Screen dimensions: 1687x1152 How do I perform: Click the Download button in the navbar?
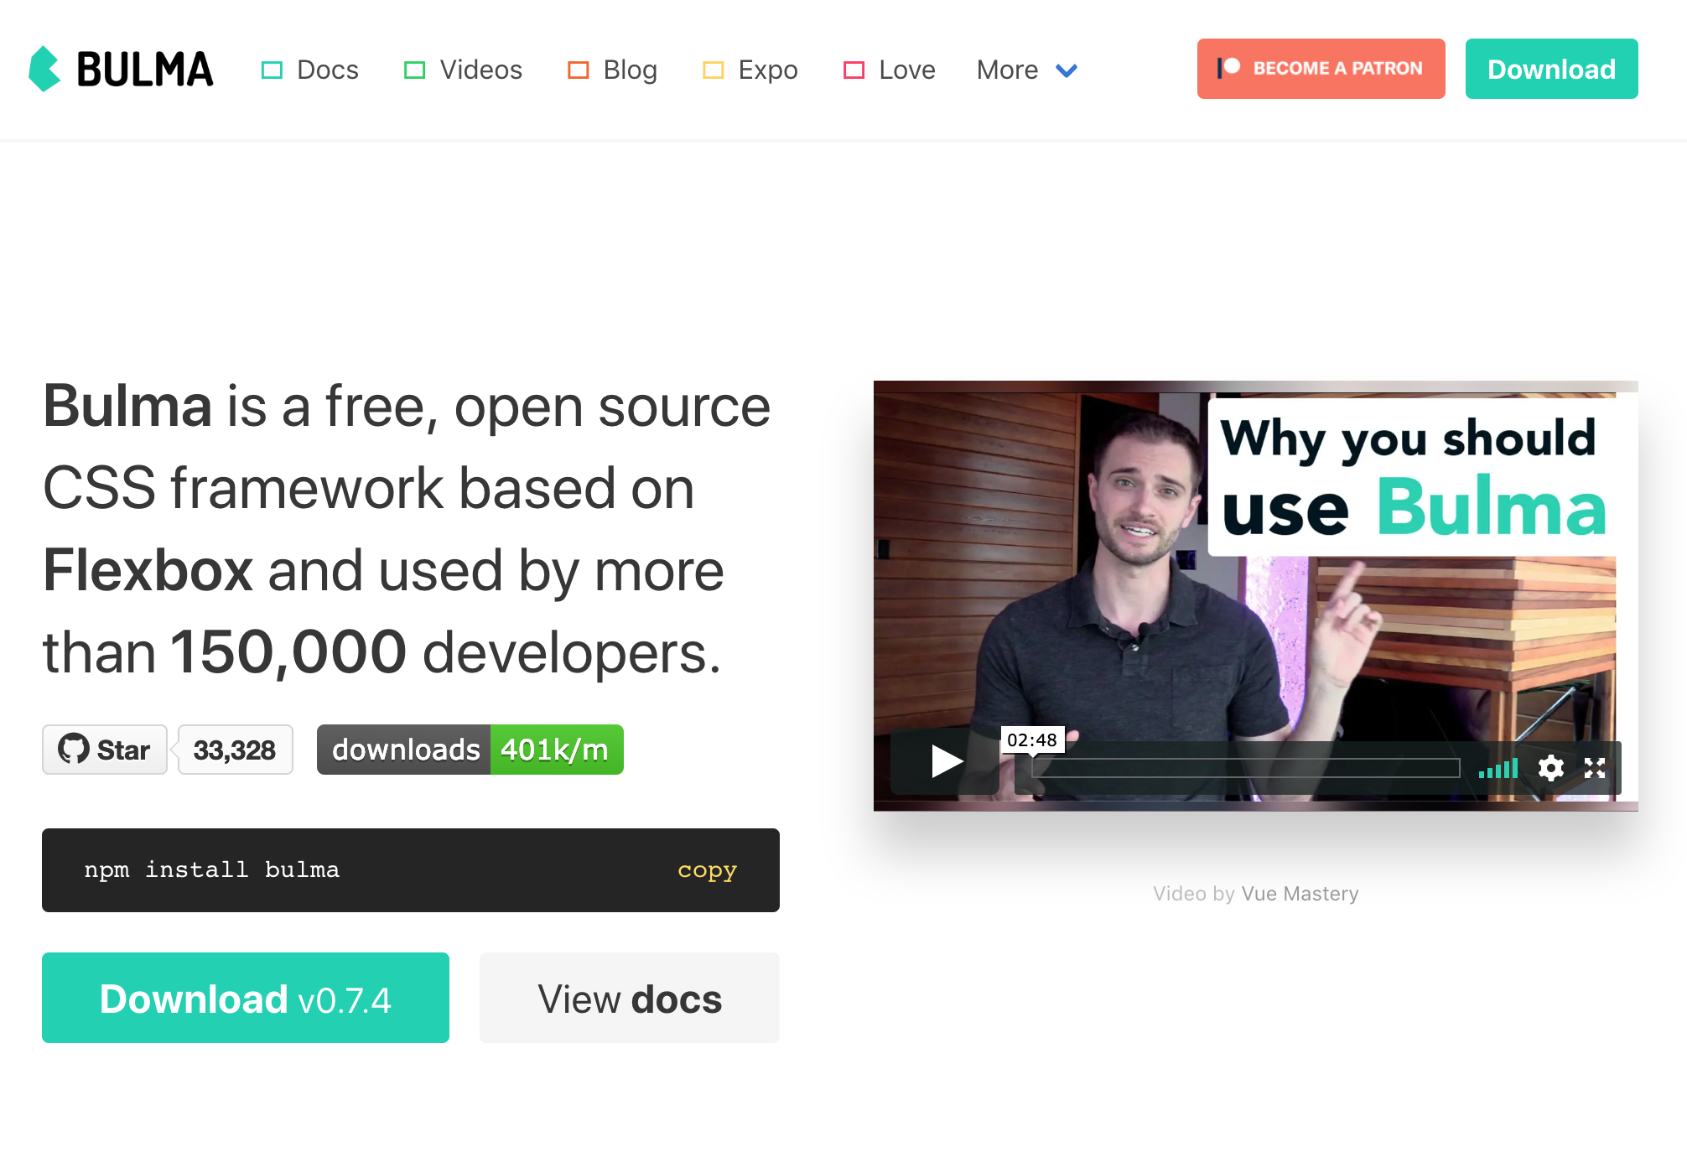(x=1551, y=69)
